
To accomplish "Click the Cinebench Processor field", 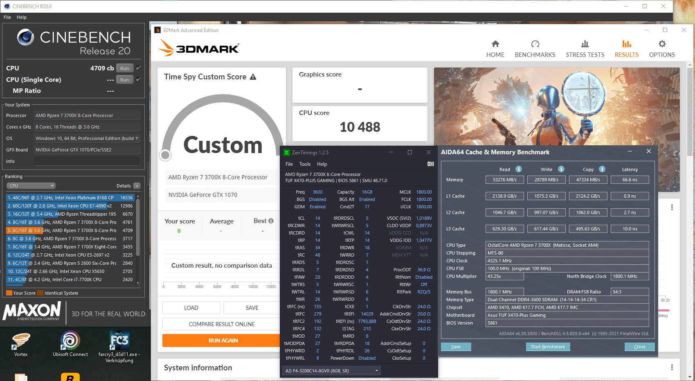I will pos(87,115).
